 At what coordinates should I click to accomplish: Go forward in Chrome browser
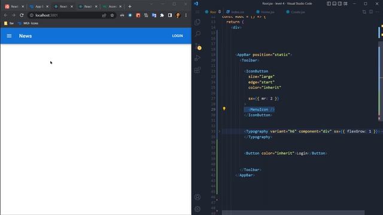point(13,15)
